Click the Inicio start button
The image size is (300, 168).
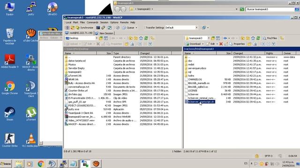(x=6, y=164)
